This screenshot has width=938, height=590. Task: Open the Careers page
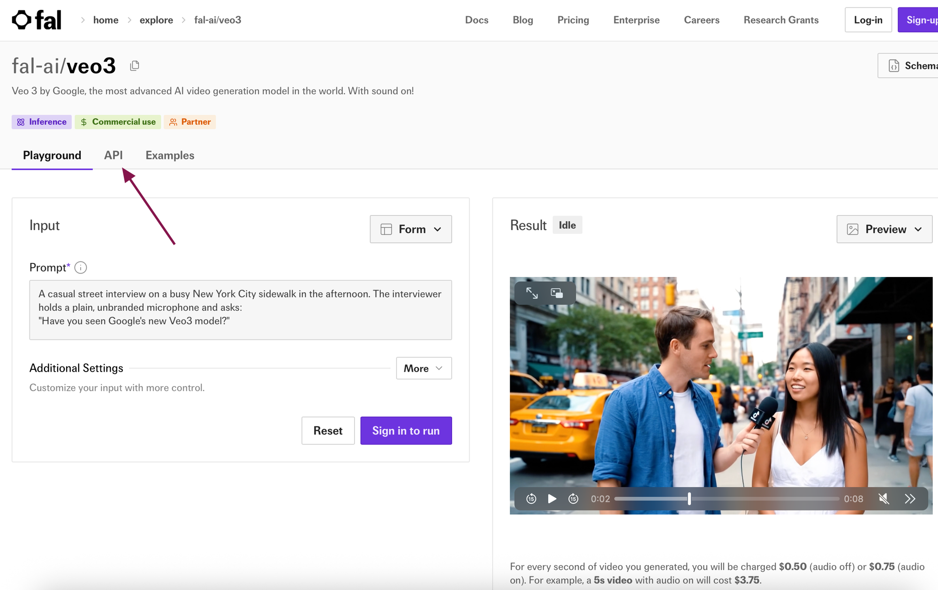[702, 20]
